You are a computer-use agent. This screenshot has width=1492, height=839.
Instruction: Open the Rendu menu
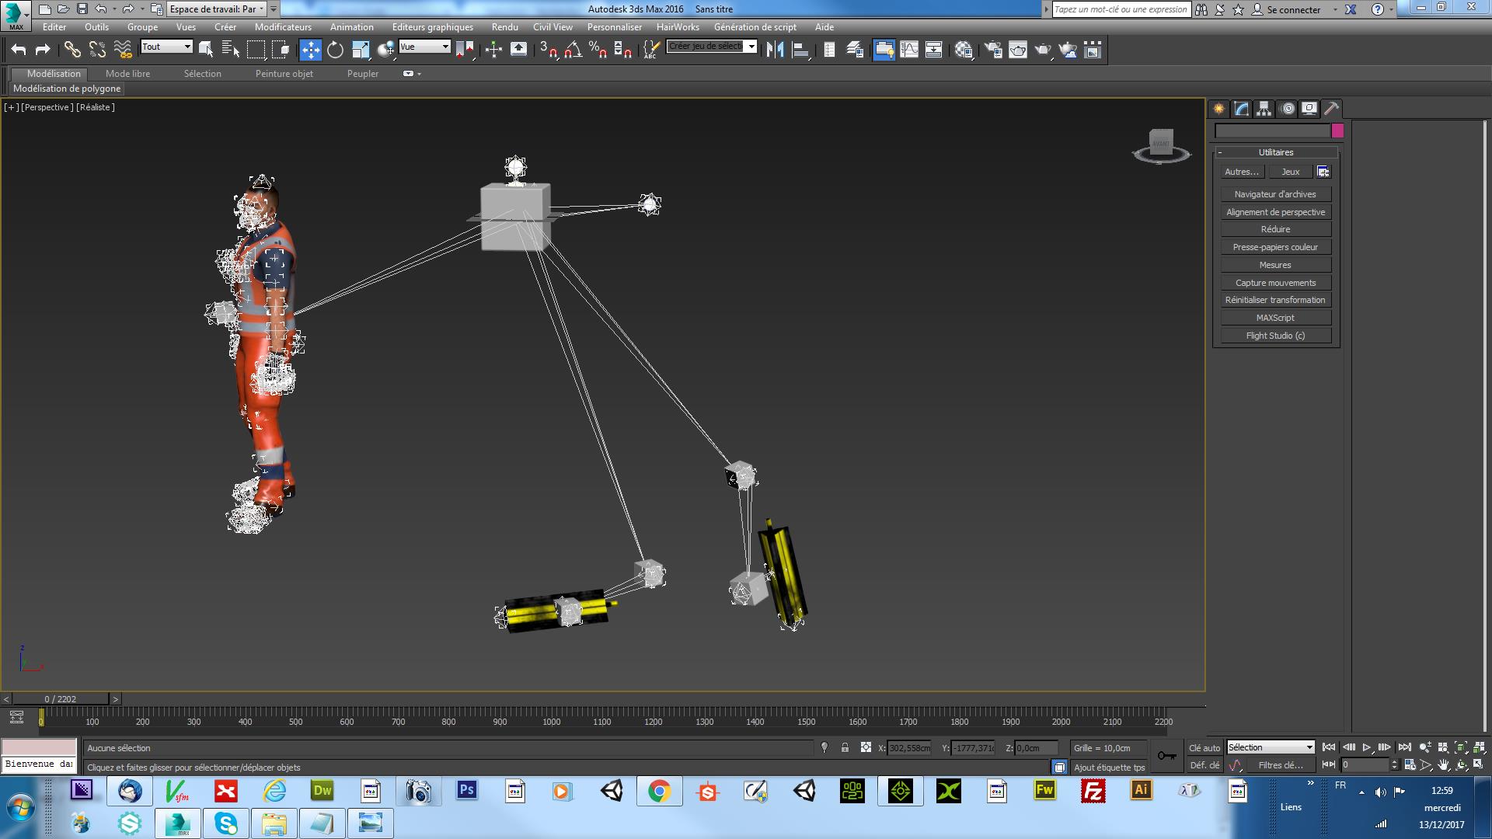[505, 27]
